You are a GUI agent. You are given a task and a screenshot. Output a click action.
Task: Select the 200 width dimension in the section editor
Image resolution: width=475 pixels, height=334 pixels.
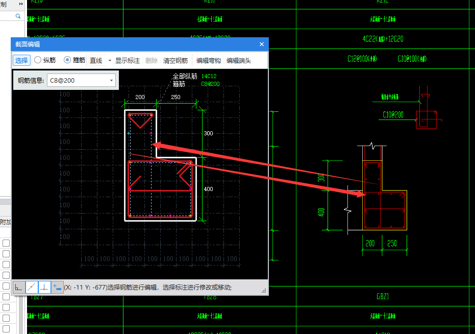140,97
